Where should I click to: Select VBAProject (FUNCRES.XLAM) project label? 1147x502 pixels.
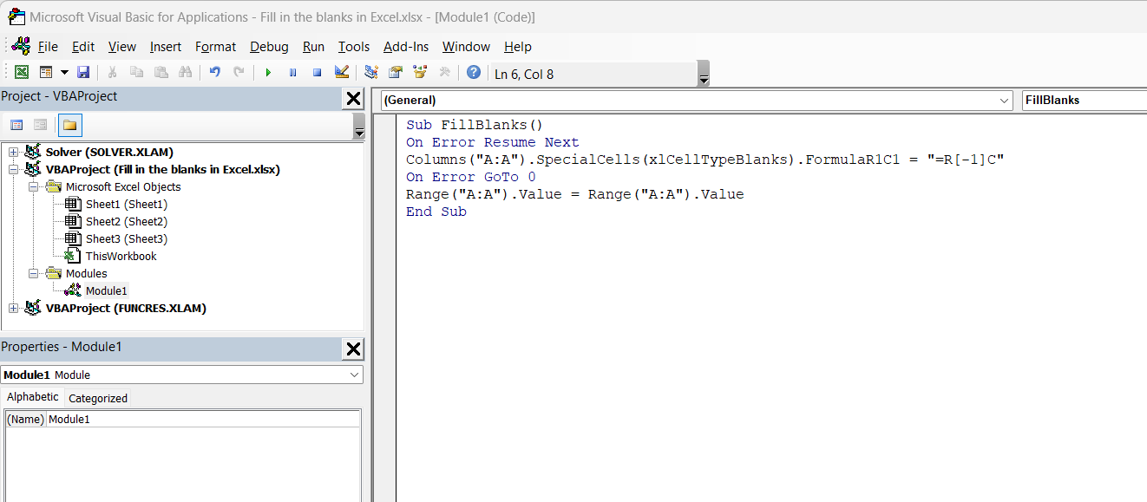click(126, 309)
